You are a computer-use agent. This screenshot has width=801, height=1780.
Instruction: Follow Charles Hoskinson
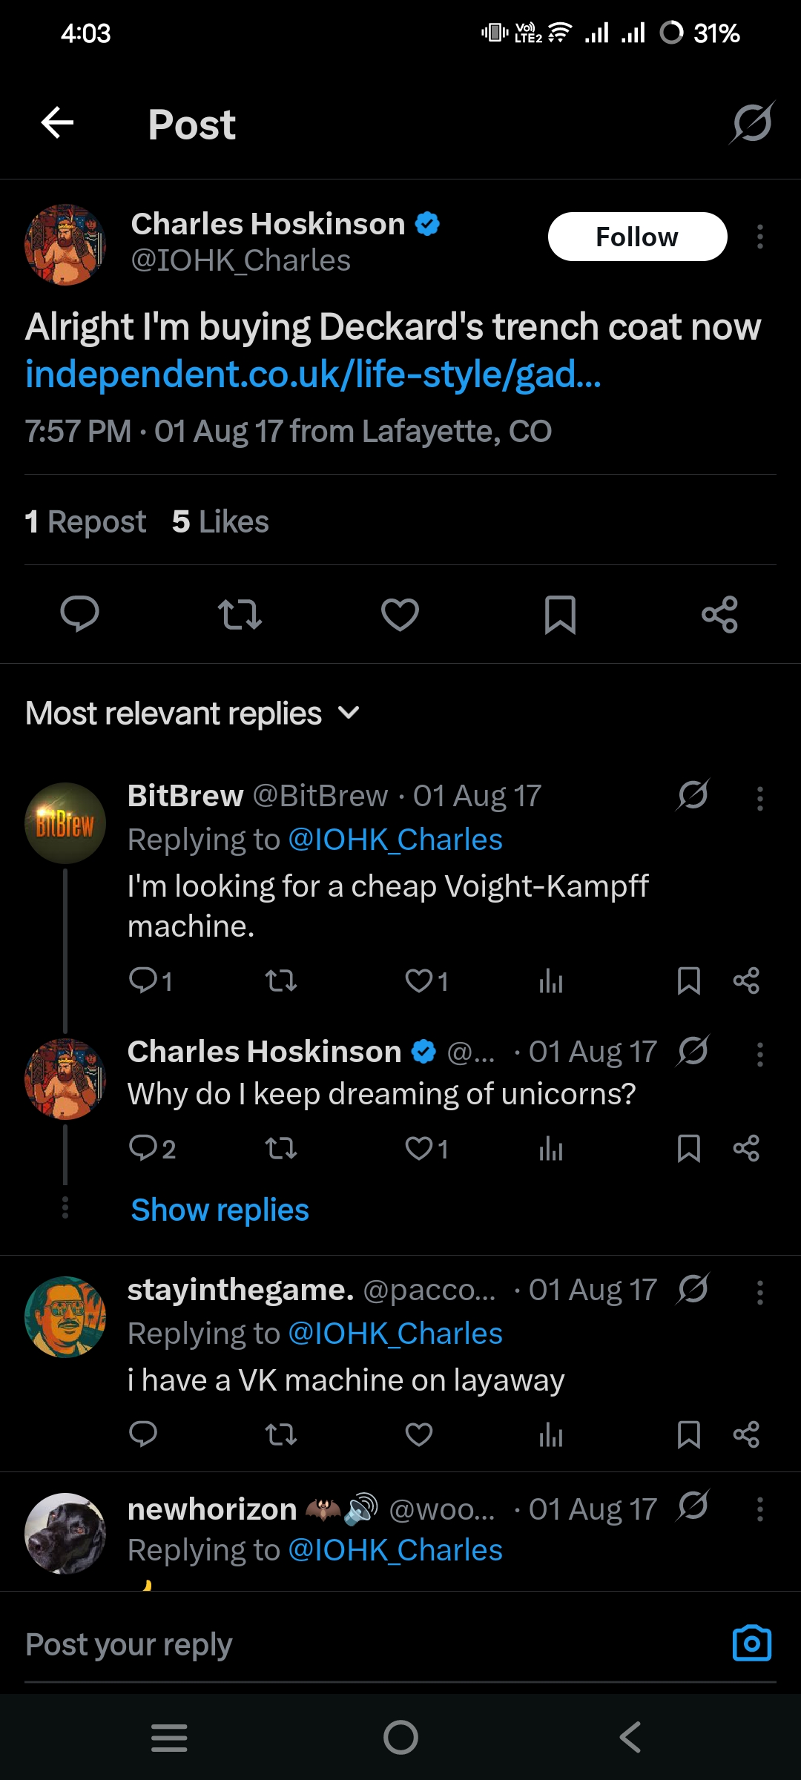pos(637,237)
